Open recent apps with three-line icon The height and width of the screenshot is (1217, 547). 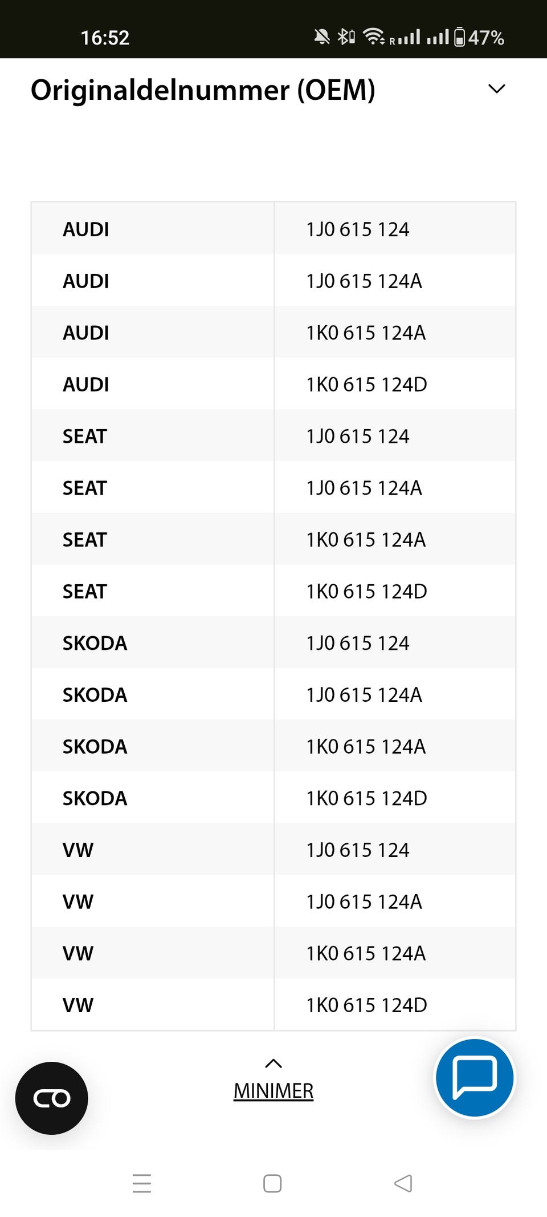click(x=142, y=1183)
